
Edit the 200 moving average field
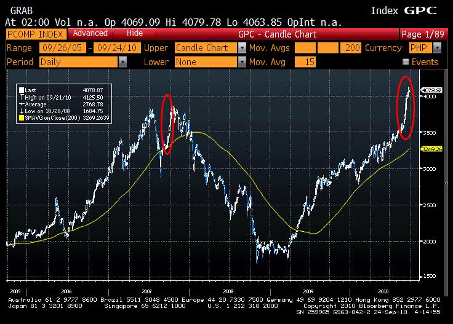351,48
